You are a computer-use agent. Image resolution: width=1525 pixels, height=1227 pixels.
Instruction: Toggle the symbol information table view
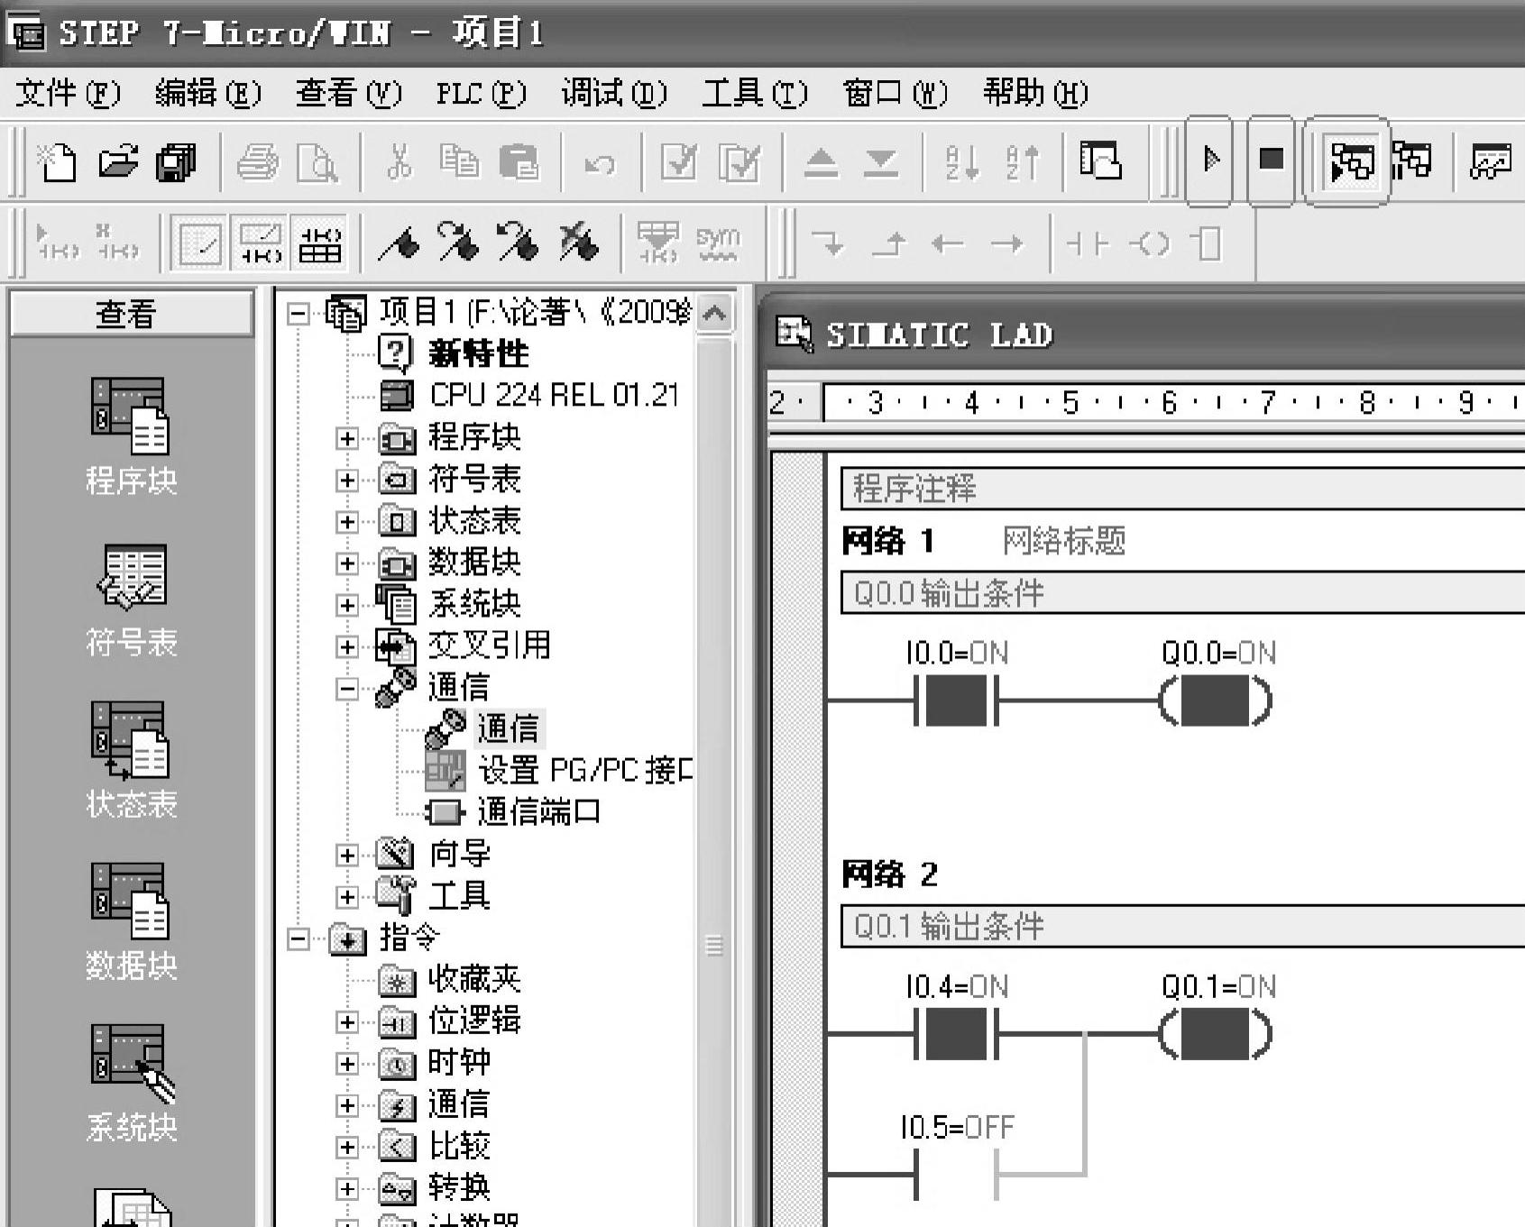coord(320,243)
